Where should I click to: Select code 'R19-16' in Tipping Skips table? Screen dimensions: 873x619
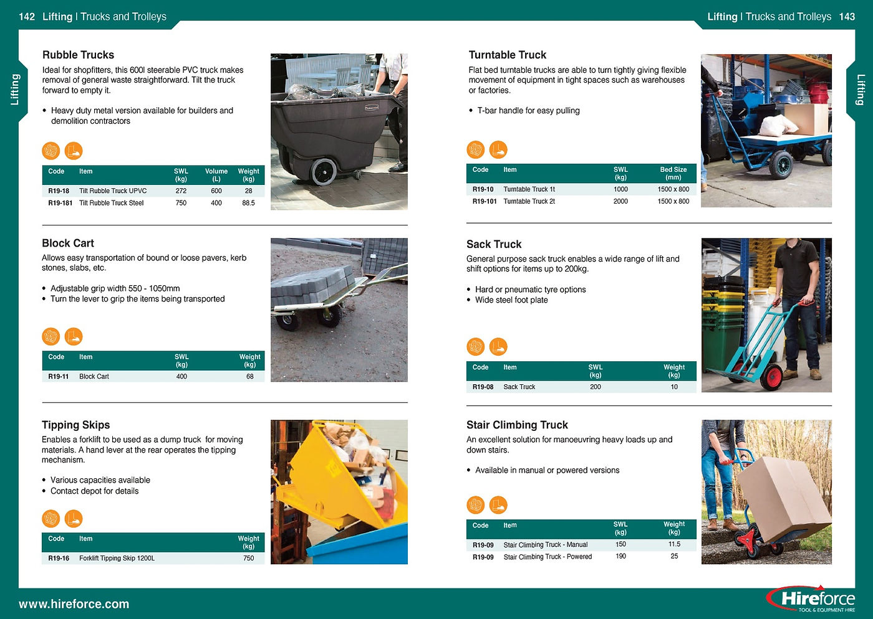[59, 559]
